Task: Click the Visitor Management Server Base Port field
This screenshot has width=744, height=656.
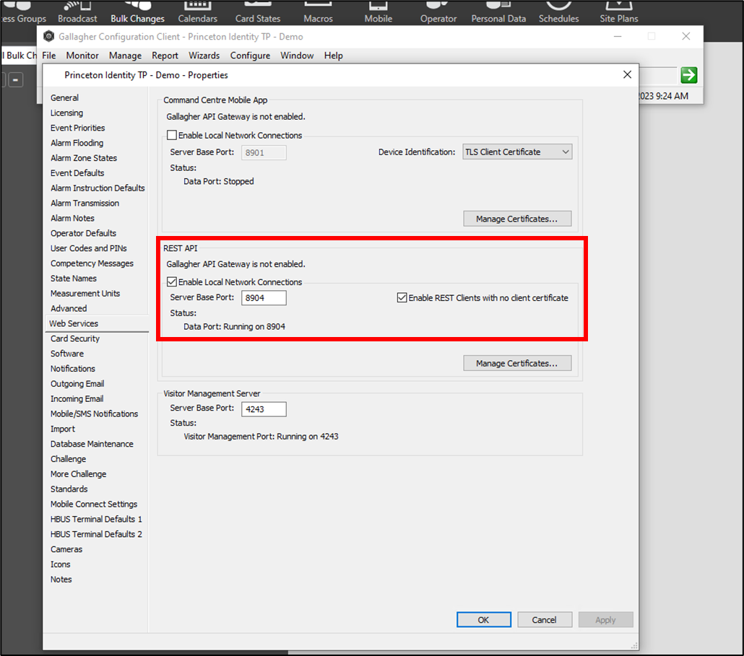Action: (x=264, y=409)
